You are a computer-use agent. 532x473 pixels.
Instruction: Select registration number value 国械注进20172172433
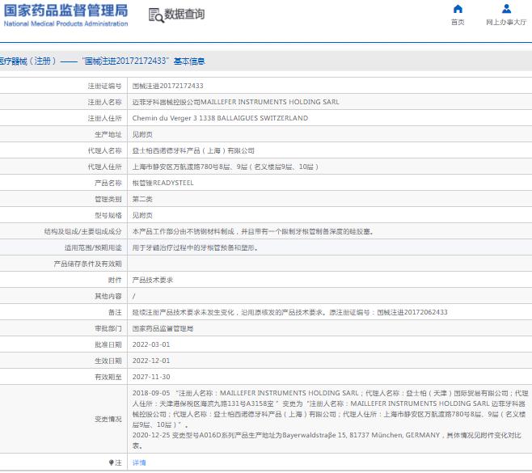tap(167, 86)
